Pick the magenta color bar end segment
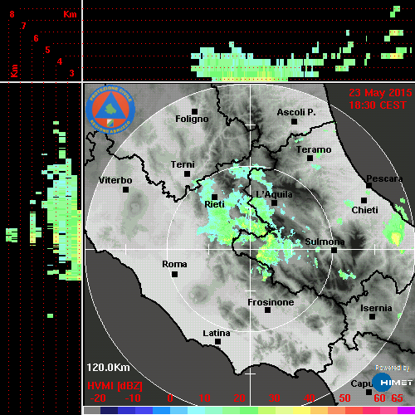 [406, 410]
